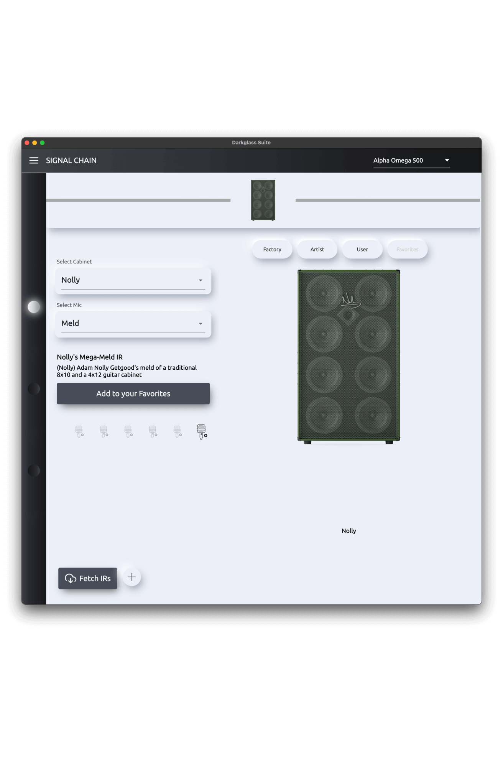Select the third dark sidebar knob
The height and width of the screenshot is (767, 503).
[x=34, y=471]
